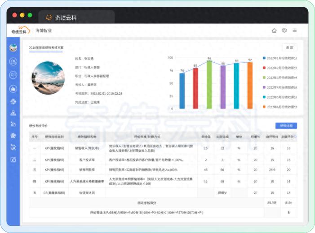This screenshot has width=315, height=233.
Task: Click the green macOS window maximize button
Action: point(30,15)
